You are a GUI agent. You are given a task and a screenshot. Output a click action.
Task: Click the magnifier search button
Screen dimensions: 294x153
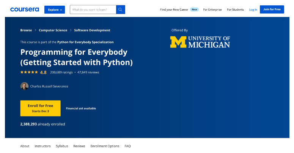(121, 9)
